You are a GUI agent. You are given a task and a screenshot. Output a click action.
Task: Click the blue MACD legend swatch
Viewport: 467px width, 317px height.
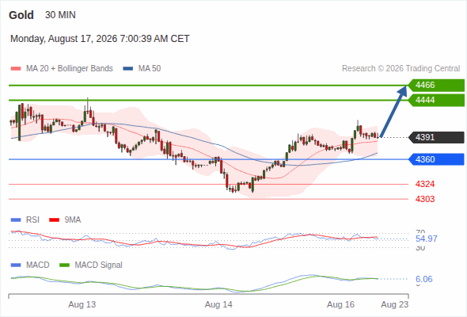click(x=16, y=265)
